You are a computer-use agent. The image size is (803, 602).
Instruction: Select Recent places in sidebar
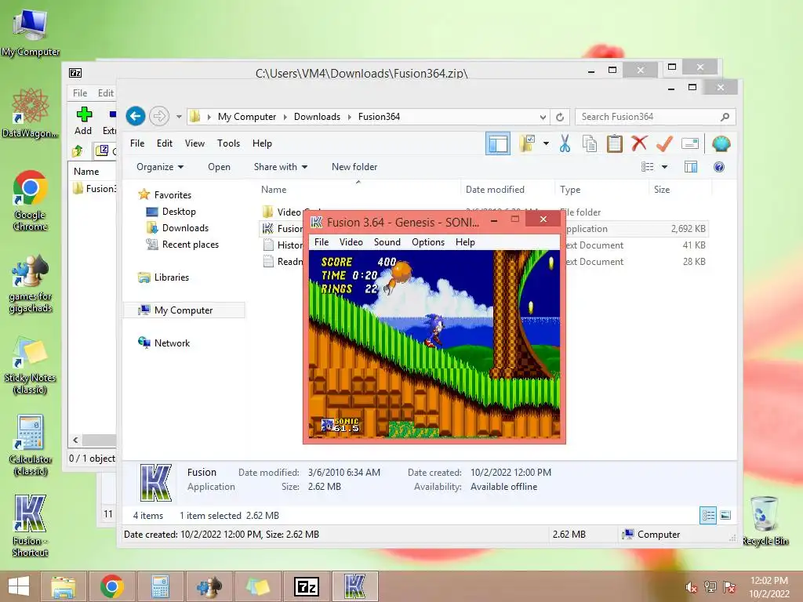click(x=190, y=245)
